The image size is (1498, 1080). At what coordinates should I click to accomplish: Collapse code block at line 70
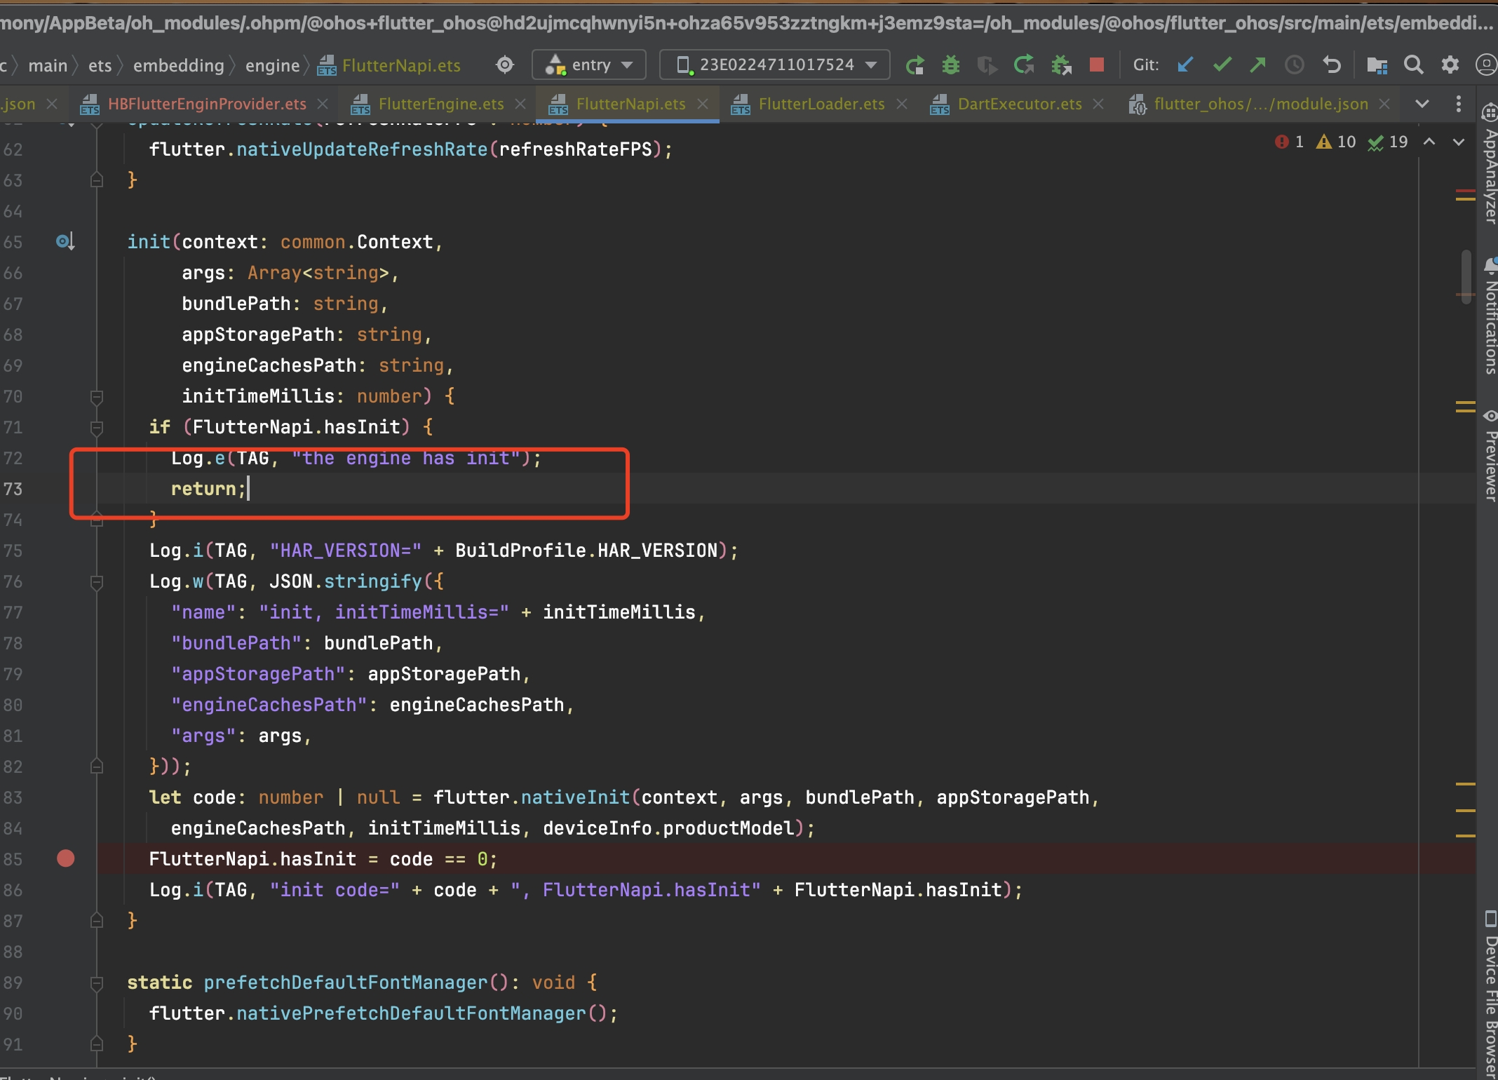pos(97,397)
